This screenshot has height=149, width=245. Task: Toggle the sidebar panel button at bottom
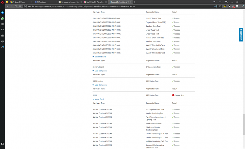click(3, 144)
